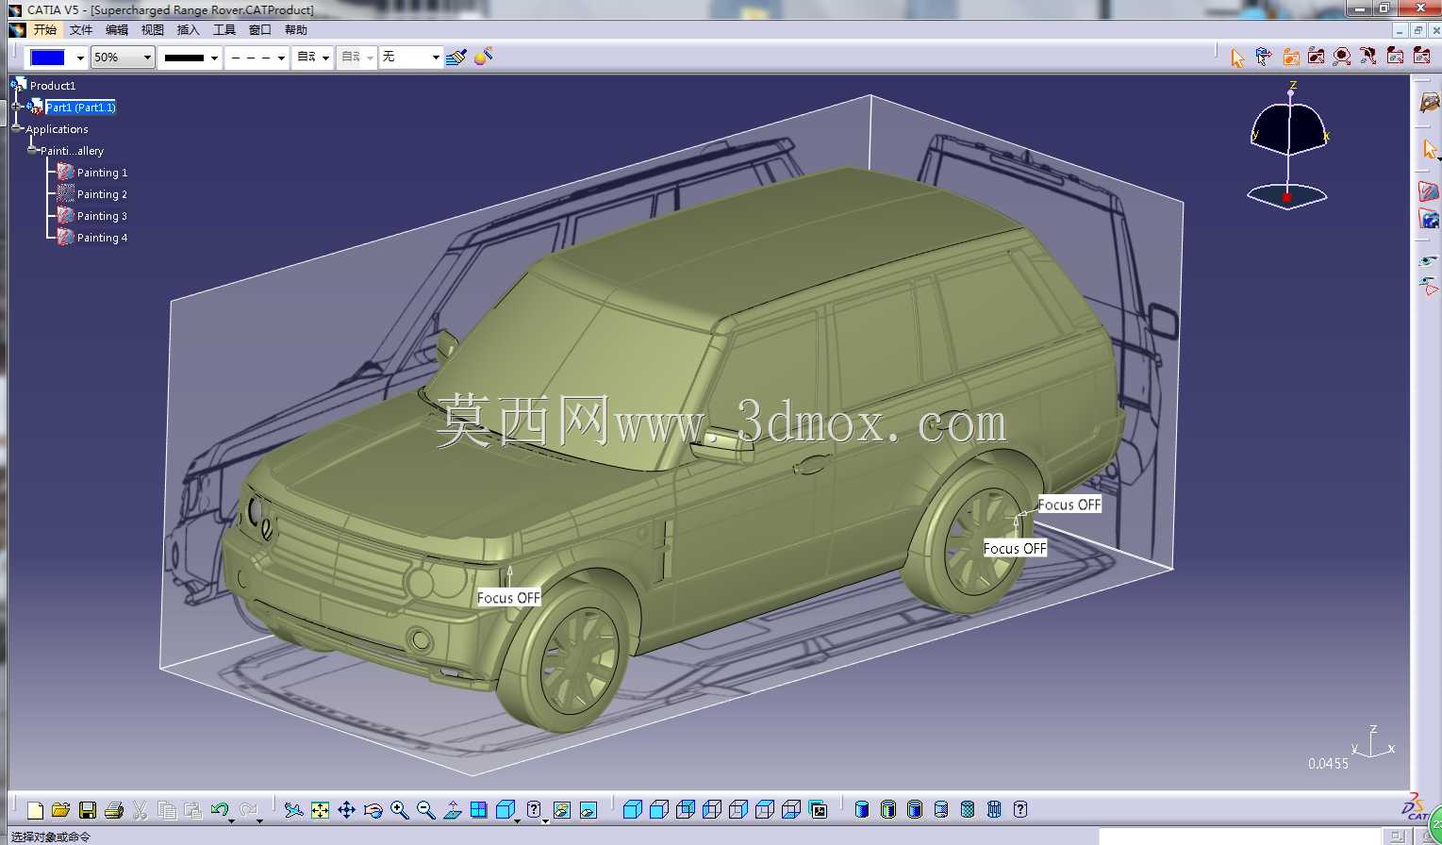Viewport: 1442px width, 845px height.
Task: Select Painting 2 in the tree
Action: click(102, 194)
